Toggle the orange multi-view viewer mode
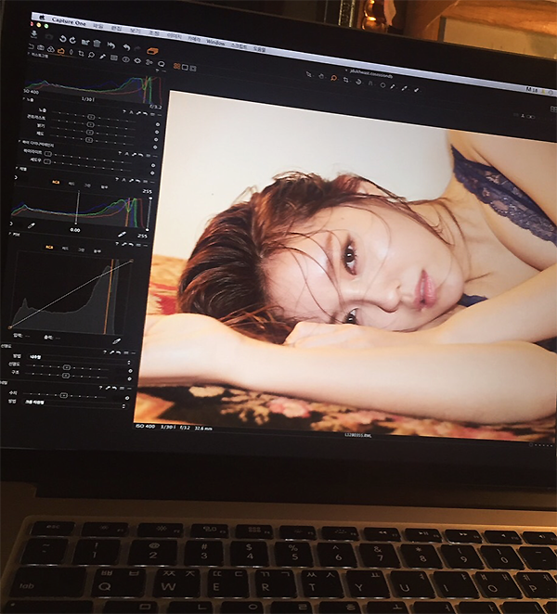557x614 pixels. coord(175,67)
